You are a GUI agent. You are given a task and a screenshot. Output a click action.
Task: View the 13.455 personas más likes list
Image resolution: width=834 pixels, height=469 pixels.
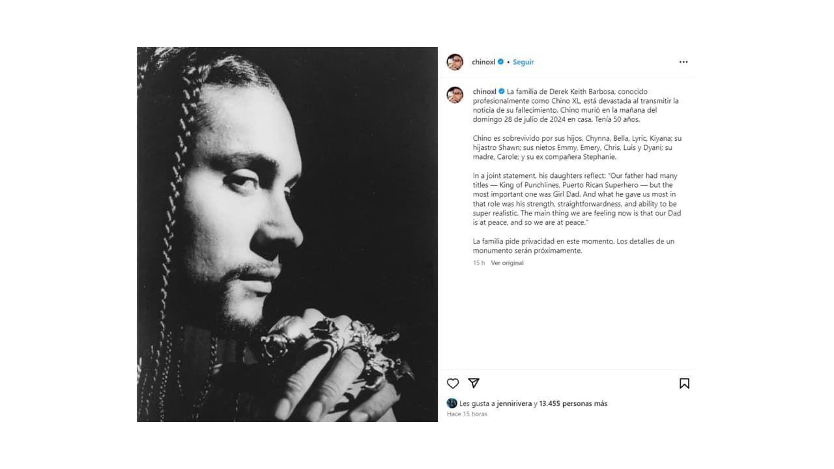click(x=573, y=404)
